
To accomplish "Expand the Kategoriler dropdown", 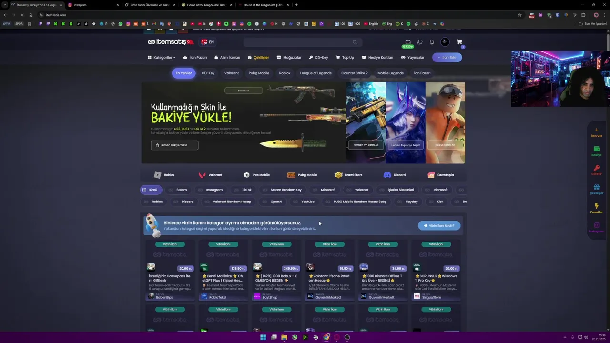I will [x=162, y=57].
